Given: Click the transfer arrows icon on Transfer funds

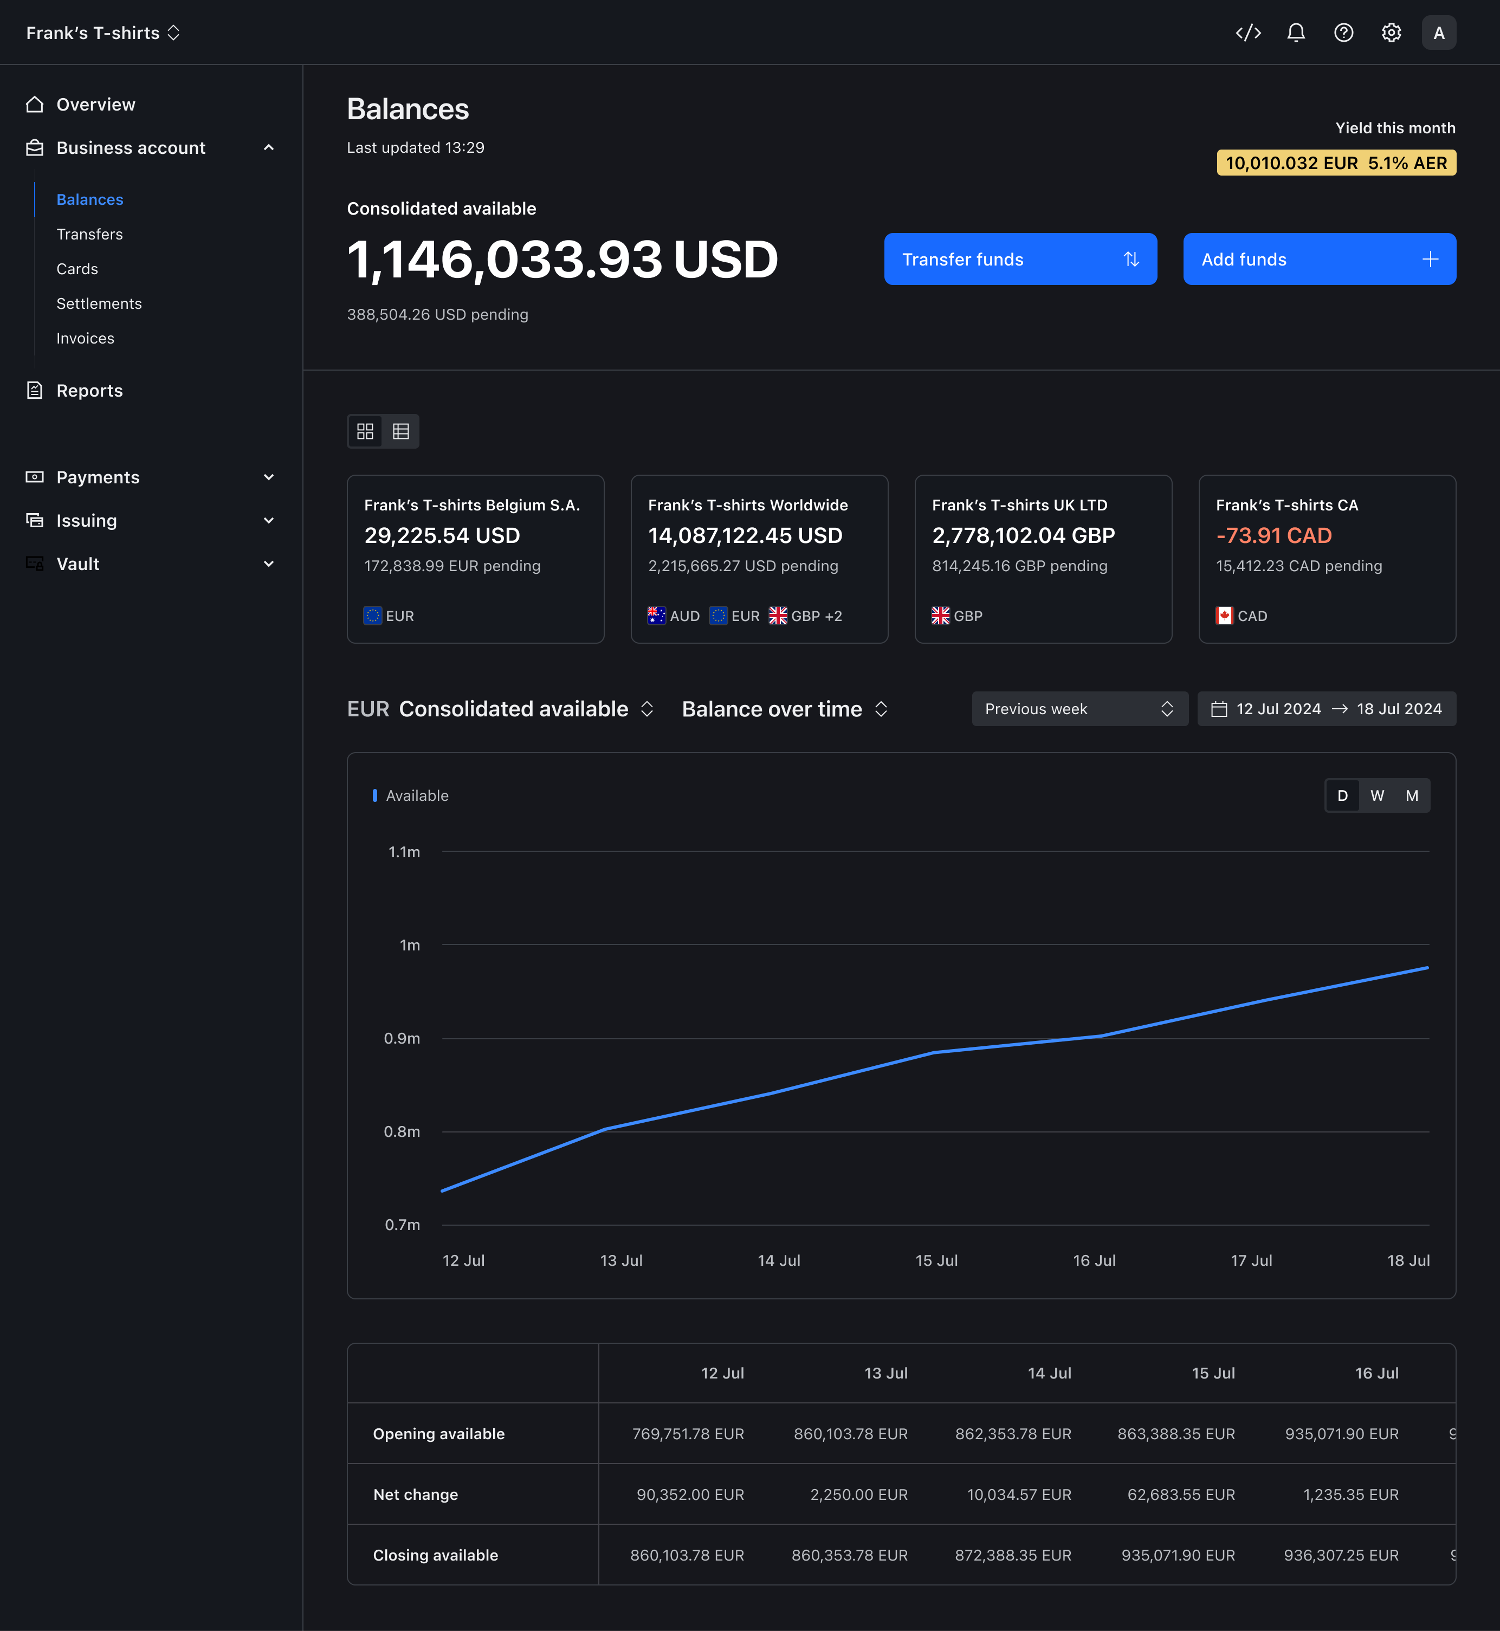Looking at the screenshot, I should coord(1130,259).
